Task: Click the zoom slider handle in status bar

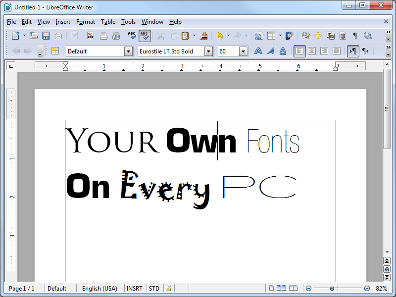Action: pyautogui.click(x=332, y=289)
